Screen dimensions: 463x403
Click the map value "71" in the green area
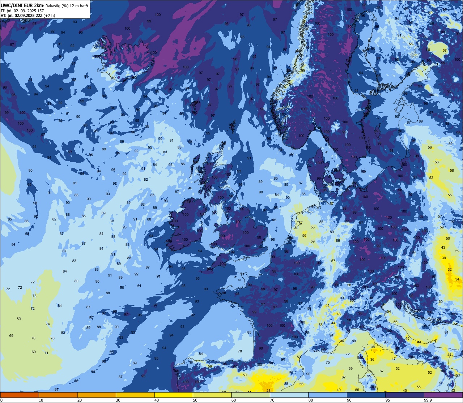point(46,353)
